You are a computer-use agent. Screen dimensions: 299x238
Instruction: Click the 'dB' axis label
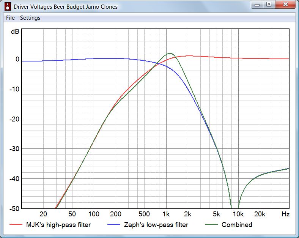pyautogui.click(x=15, y=32)
